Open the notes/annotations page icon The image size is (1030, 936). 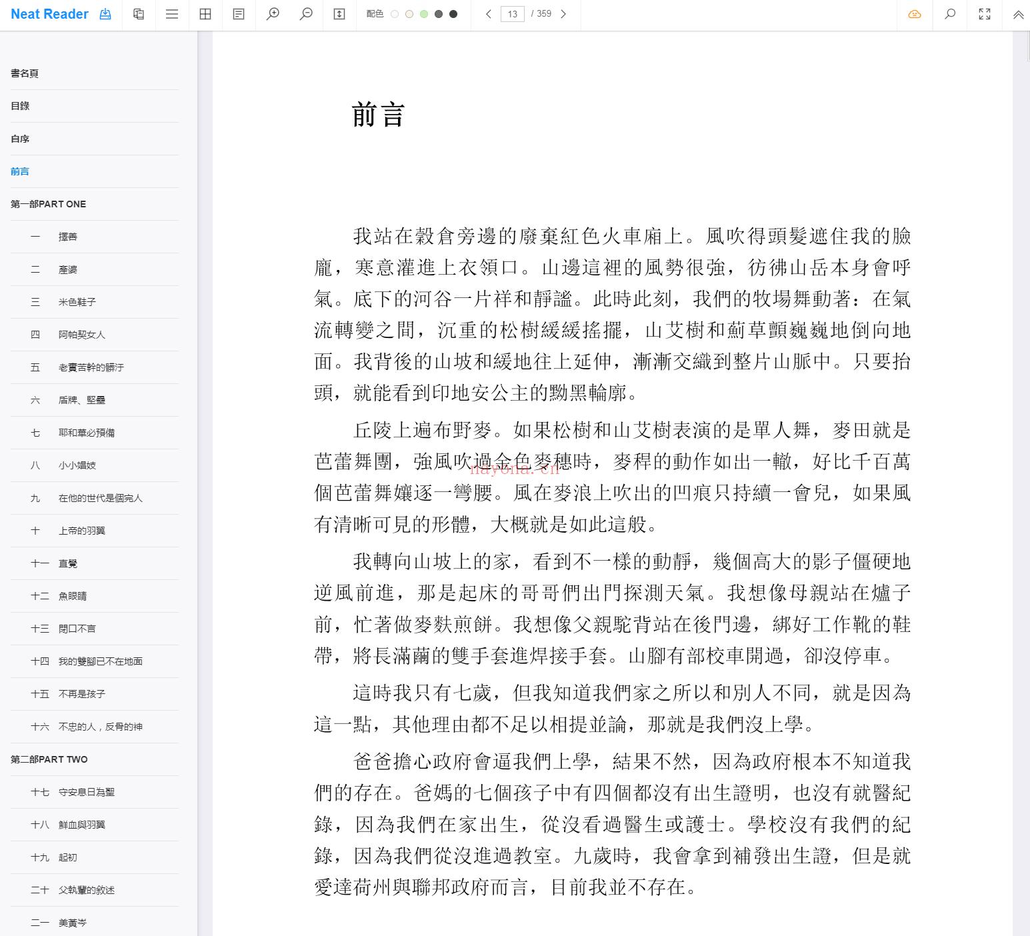239,14
